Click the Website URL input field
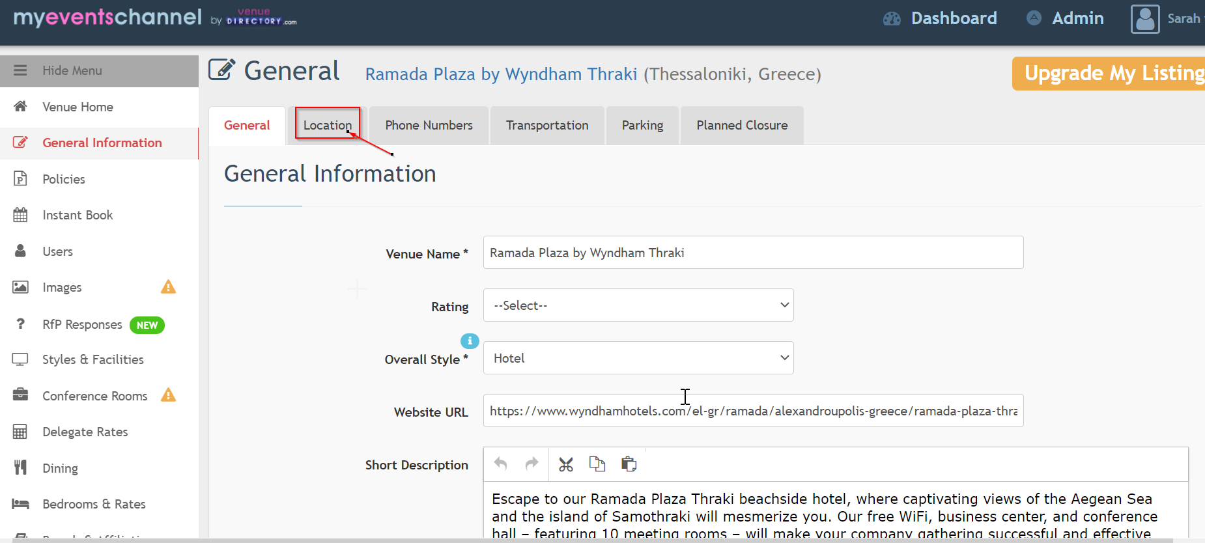 point(753,411)
